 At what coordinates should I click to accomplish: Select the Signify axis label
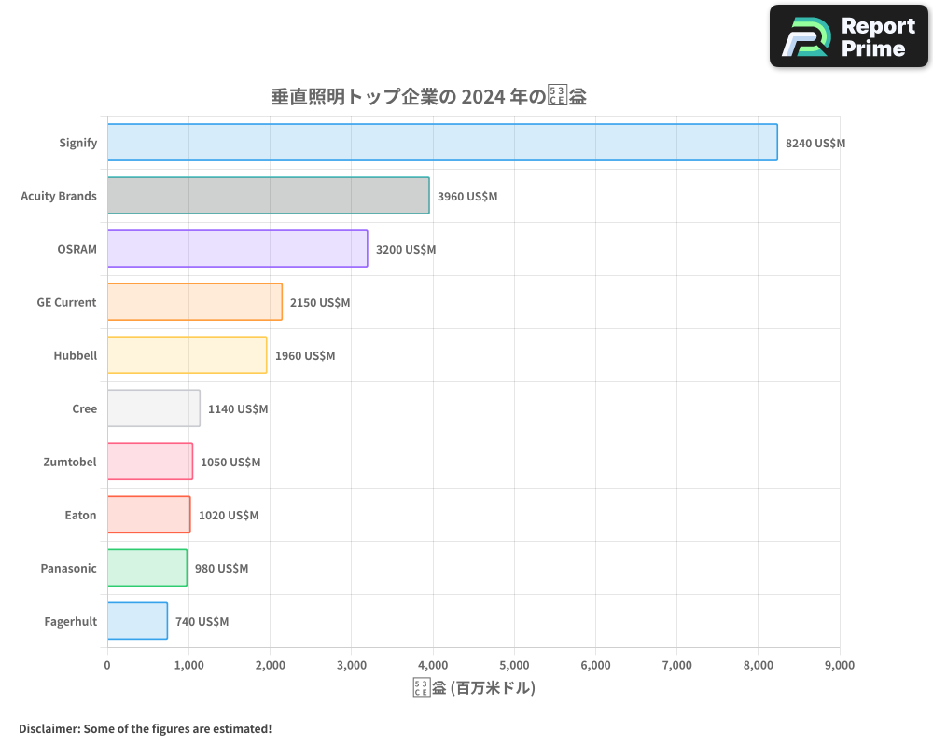(78, 143)
